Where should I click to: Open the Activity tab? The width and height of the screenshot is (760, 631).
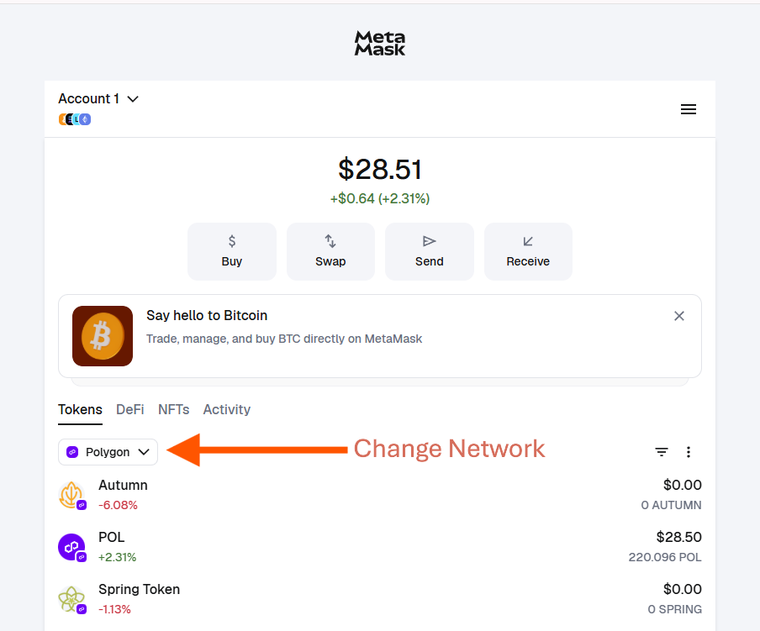tap(227, 409)
